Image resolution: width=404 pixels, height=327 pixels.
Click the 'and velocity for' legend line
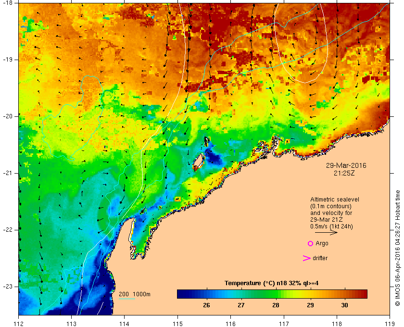point(331,213)
